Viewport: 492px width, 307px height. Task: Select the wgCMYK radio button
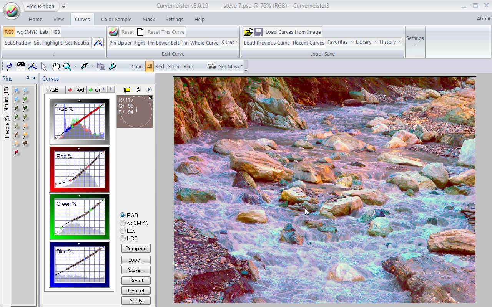point(123,223)
